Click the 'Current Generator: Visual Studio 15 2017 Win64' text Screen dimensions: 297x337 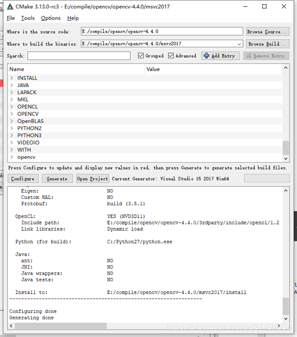coord(170,179)
